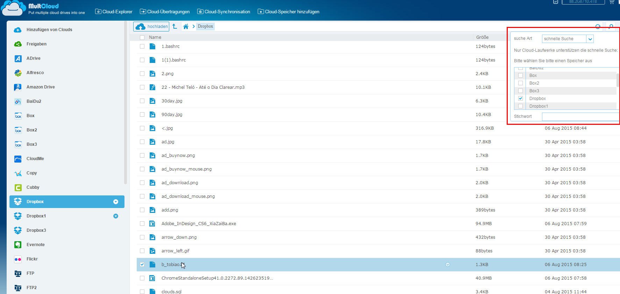Select BaiDu2 cloud in sidebar
Viewport: 620px width, 294px height.
[34, 101]
